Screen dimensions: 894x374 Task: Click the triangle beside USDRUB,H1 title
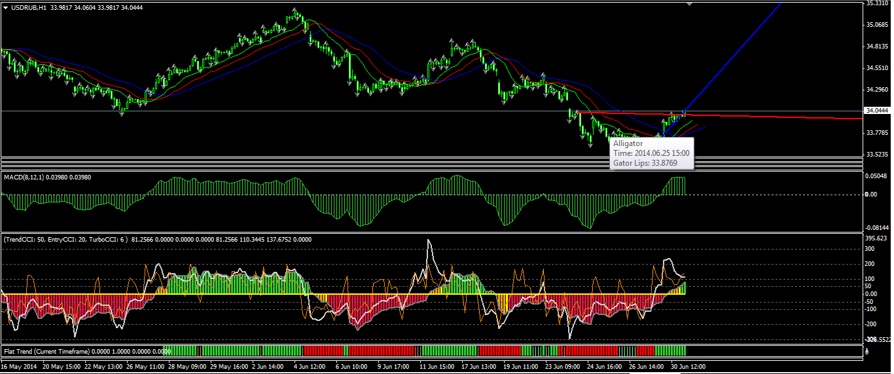coord(5,7)
